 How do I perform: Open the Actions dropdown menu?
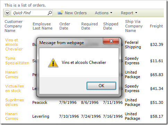pyautogui.click(x=103, y=13)
